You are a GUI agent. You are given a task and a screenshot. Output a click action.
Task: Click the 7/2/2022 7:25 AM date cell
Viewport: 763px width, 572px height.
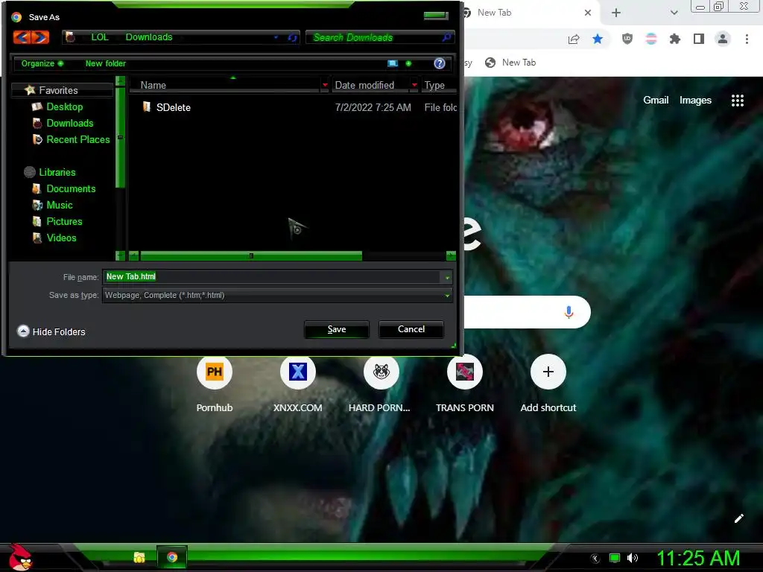point(373,107)
